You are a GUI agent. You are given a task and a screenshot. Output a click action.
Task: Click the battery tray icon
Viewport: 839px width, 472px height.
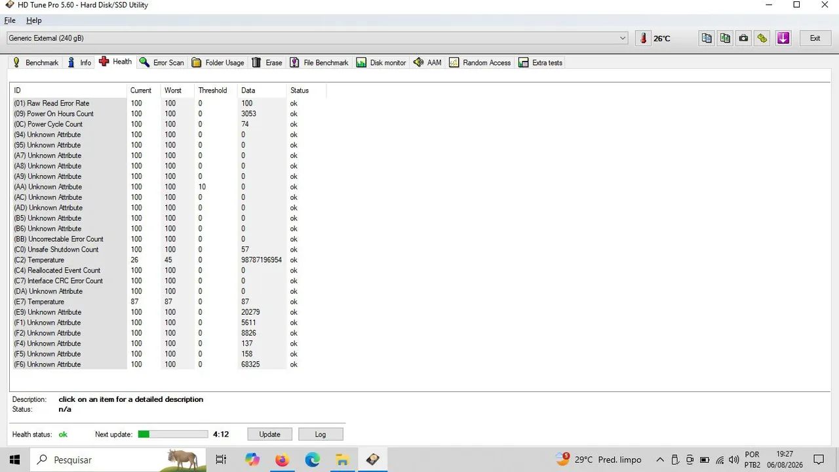[705, 460]
